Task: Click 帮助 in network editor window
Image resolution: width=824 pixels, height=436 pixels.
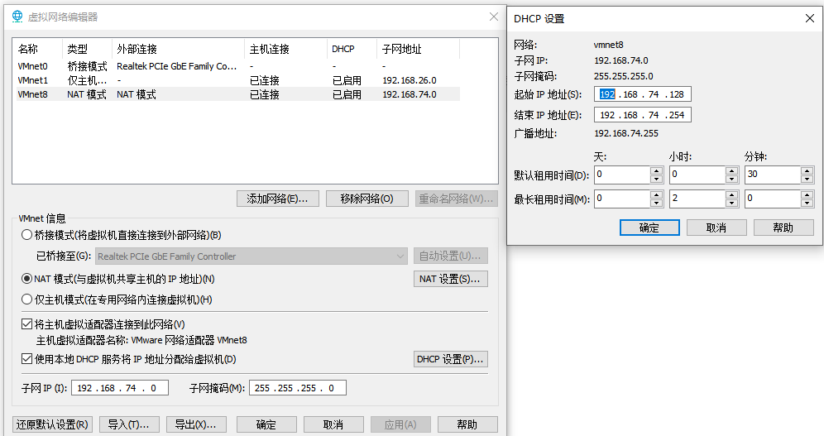Action: (467, 424)
